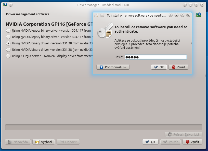This screenshot has height=151, width=208.
Task: Click help question mark in authentication dialog title bar
Action: (x=171, y=15)
